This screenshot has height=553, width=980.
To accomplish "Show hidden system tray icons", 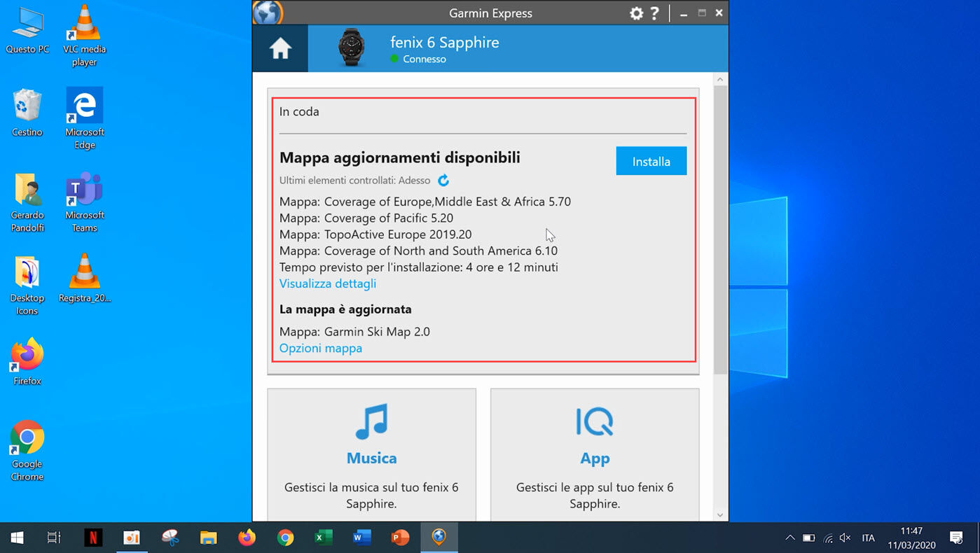I will tap(789, 538).
